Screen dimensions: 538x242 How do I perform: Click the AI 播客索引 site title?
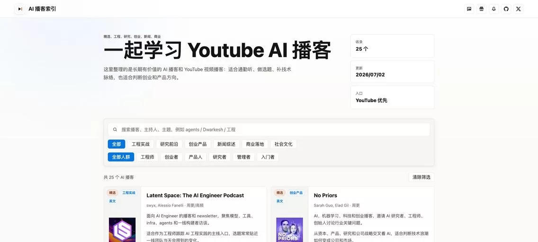coord(42,9)
